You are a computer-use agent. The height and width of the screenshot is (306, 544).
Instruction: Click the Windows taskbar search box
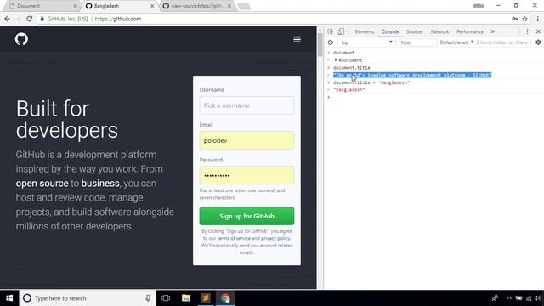coord(88,298)
